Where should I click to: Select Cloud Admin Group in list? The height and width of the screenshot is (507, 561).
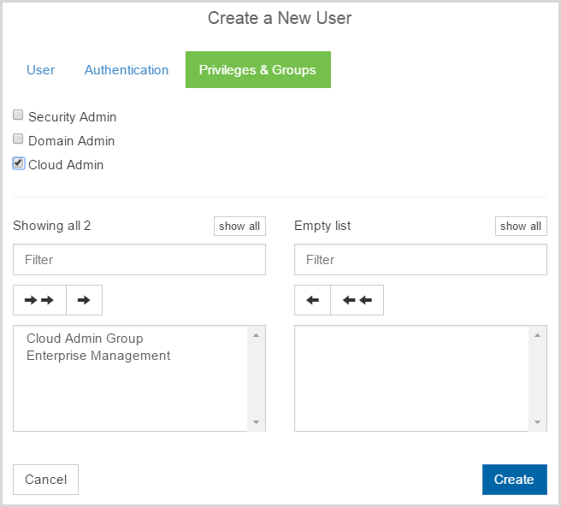pos(85,339)
